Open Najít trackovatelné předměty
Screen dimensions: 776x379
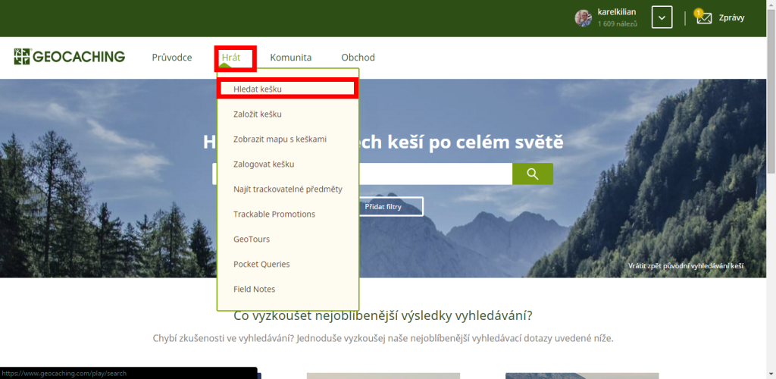pyautogui.click(x=288, y=189)
